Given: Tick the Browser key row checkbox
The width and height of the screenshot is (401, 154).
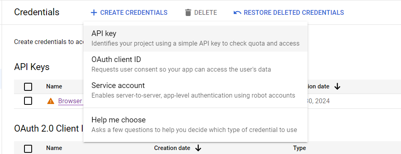Looking at the screenshot, I should coord(28,101).
